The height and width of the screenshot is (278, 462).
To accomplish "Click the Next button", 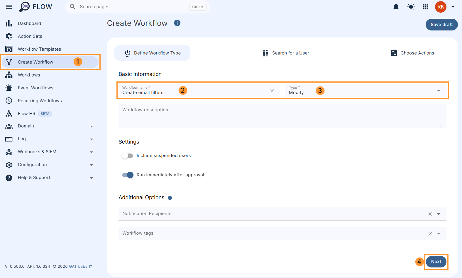I will [x=436, y=262].
